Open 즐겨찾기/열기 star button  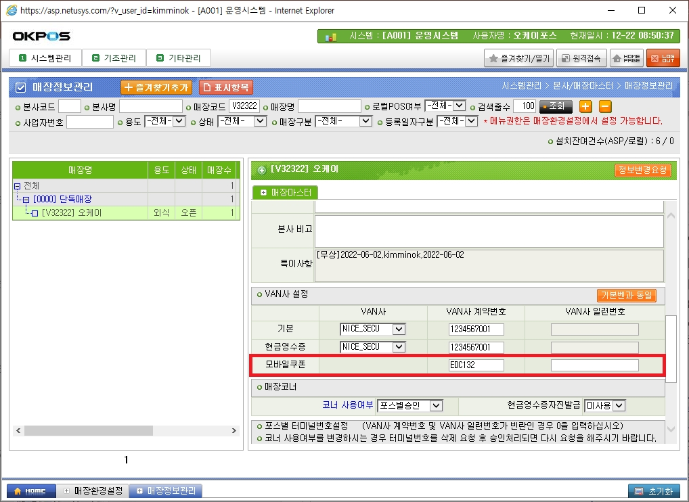[x=519, y=58]
